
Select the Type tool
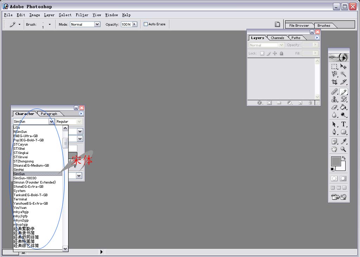[x=343, y=124]
